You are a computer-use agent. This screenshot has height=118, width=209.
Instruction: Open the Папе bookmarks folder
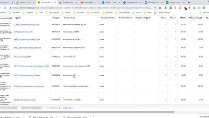[148, 12]
